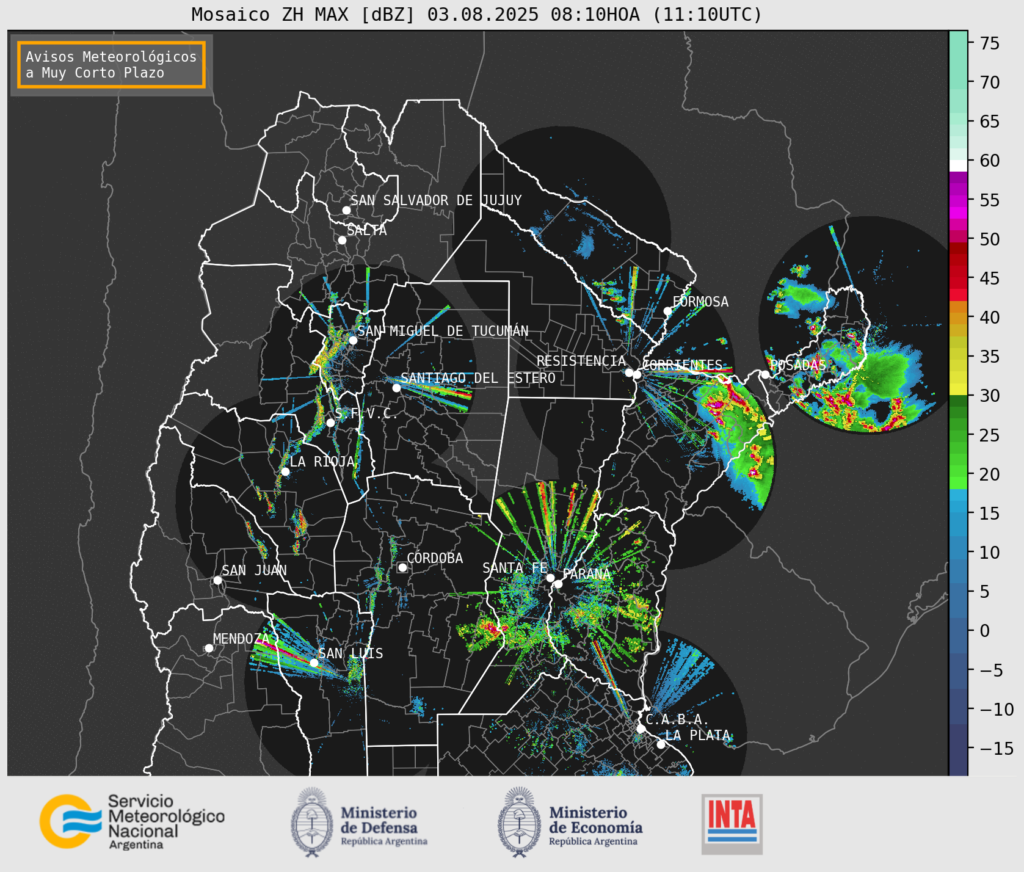Click the Resistencia city dot

(x=629, y=372)
